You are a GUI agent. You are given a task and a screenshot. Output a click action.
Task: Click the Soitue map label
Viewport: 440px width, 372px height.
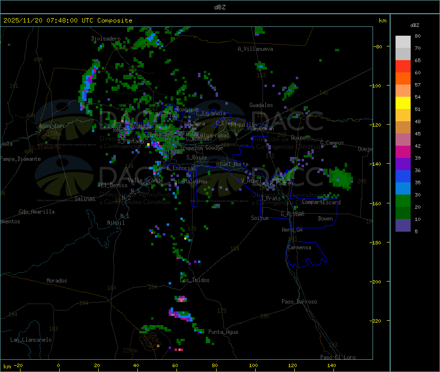tap(260, 218)
